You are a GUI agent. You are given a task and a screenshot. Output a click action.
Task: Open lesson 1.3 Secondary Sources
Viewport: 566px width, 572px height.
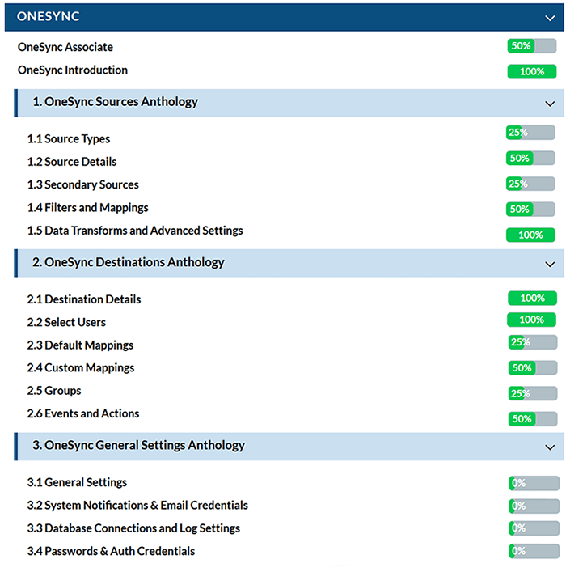[x=82, y=184]
